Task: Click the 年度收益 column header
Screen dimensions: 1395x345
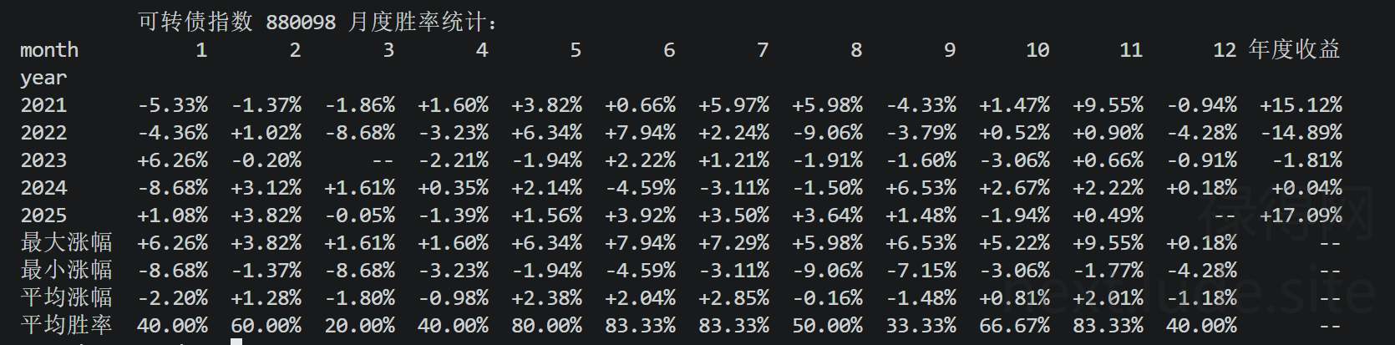Action: (x=1294, y=50)
